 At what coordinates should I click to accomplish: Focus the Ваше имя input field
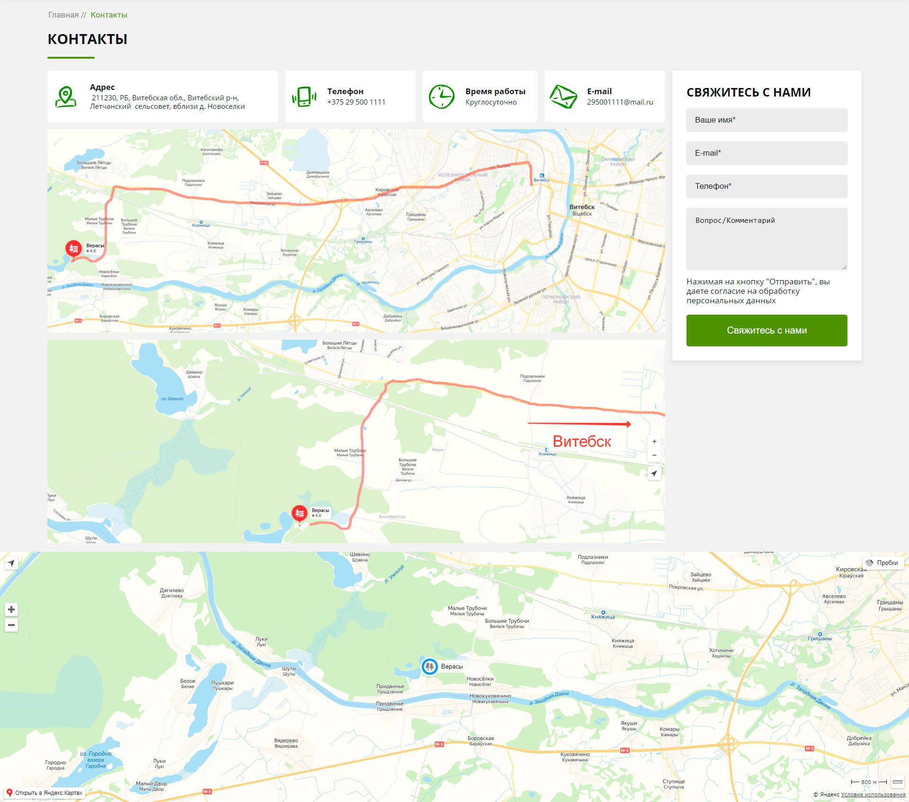(x=766, y=120)
